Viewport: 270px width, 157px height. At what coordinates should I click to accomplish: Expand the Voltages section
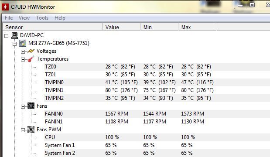click(x=23, y=51)
